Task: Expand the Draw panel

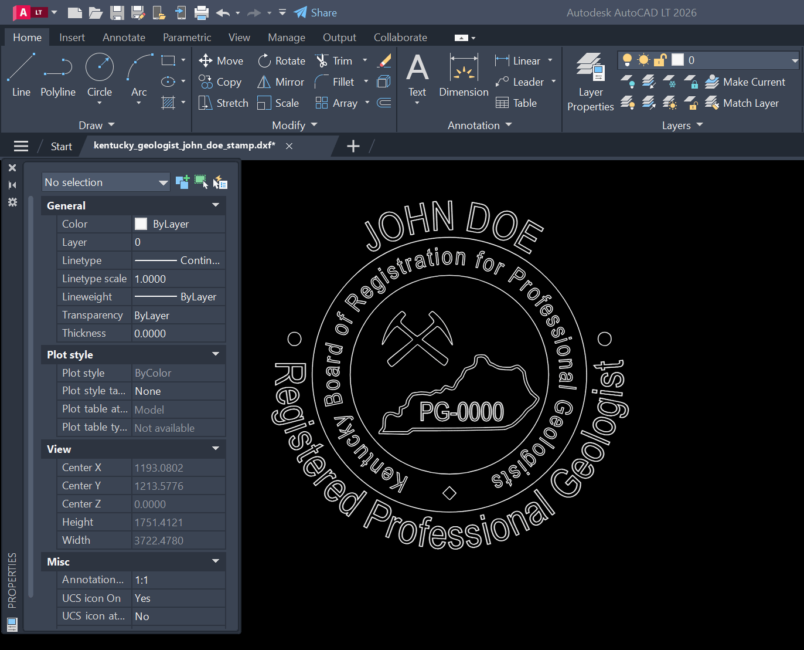Action: 97,125
